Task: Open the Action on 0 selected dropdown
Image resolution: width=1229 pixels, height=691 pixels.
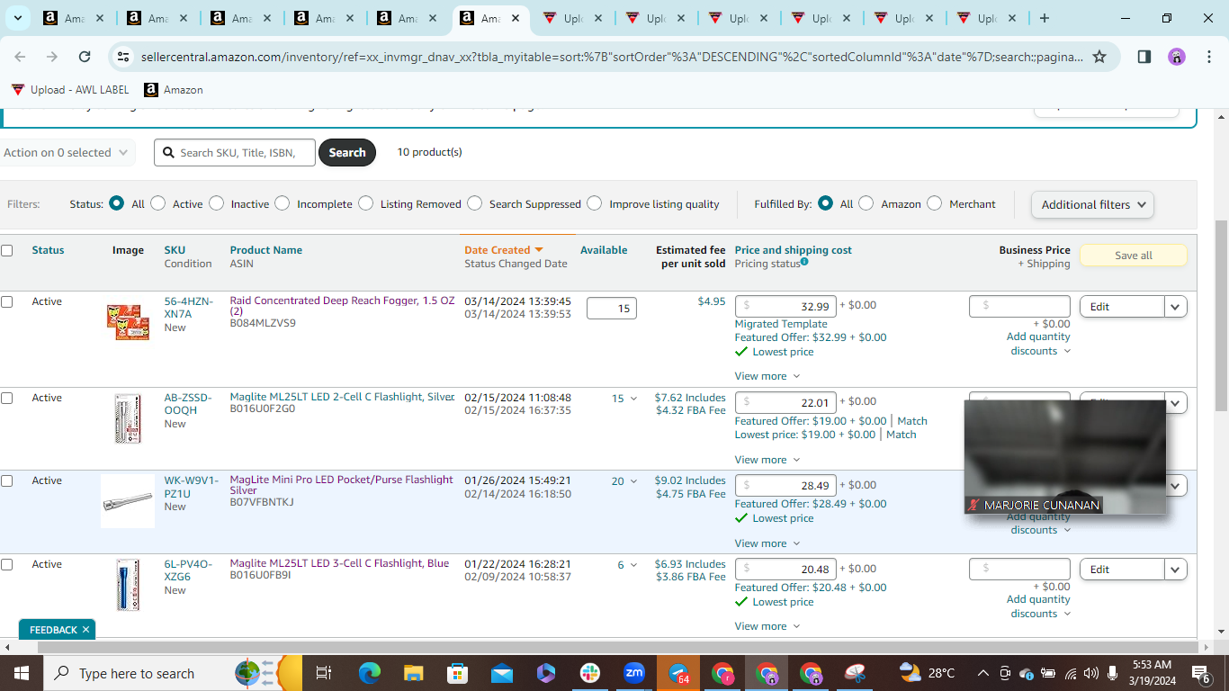Action: [67, 153]
